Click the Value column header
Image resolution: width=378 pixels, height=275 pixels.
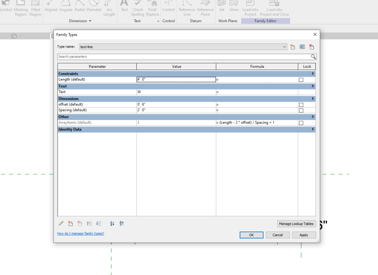(176, 66)
